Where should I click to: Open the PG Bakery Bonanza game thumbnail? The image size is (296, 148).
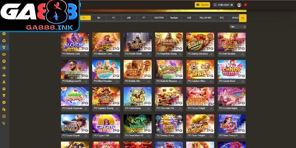[x=200, y=42]
